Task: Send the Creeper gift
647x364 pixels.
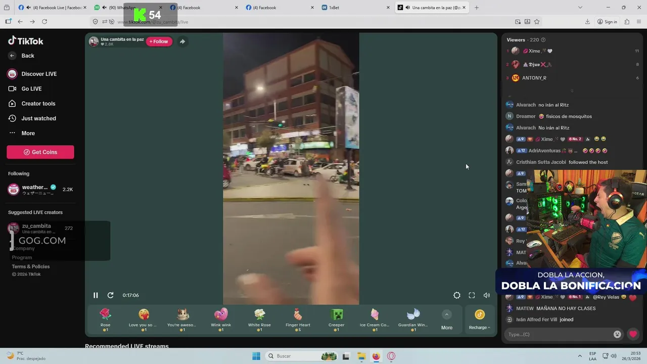Action: (x=336, y=320)
